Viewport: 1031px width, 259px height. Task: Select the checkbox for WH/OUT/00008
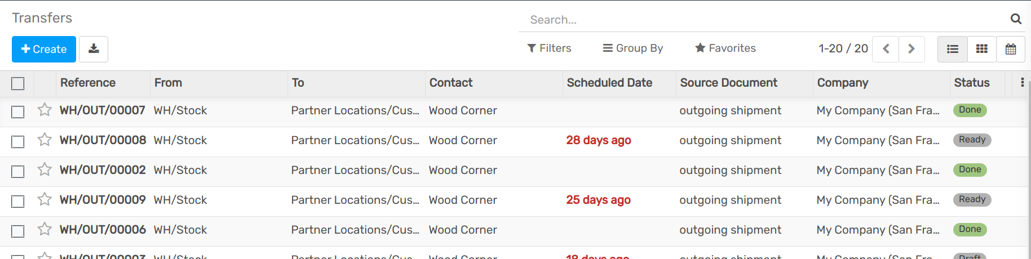point(18,141)
